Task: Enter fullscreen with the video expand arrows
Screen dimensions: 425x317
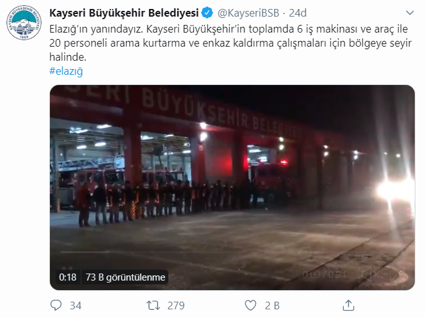Action: click(398, 274)
